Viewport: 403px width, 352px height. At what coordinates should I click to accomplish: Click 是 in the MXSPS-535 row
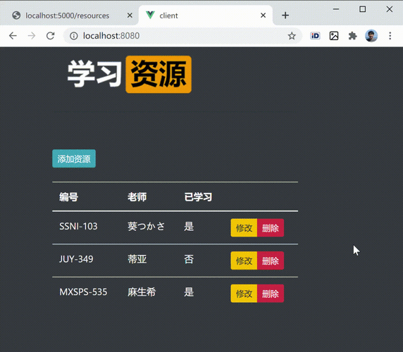tap(189, 292)
